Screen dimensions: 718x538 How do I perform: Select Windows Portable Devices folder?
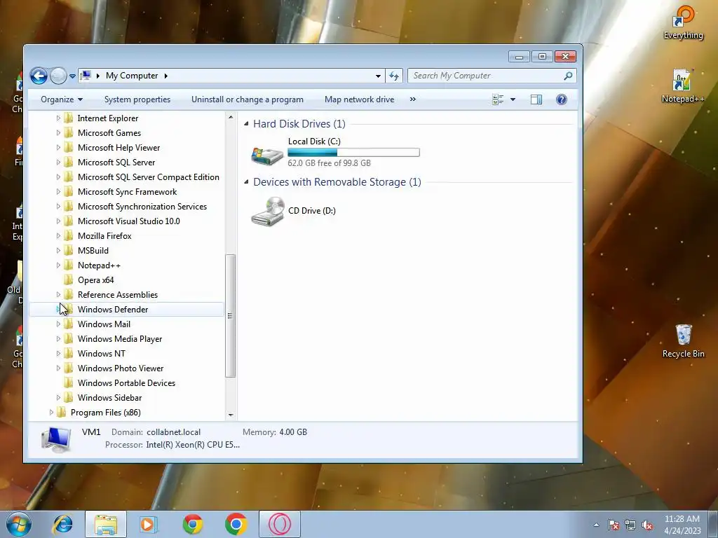(x=126, y=383)
